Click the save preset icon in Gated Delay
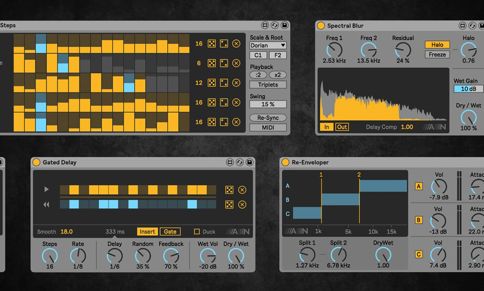 click(250, 162)
